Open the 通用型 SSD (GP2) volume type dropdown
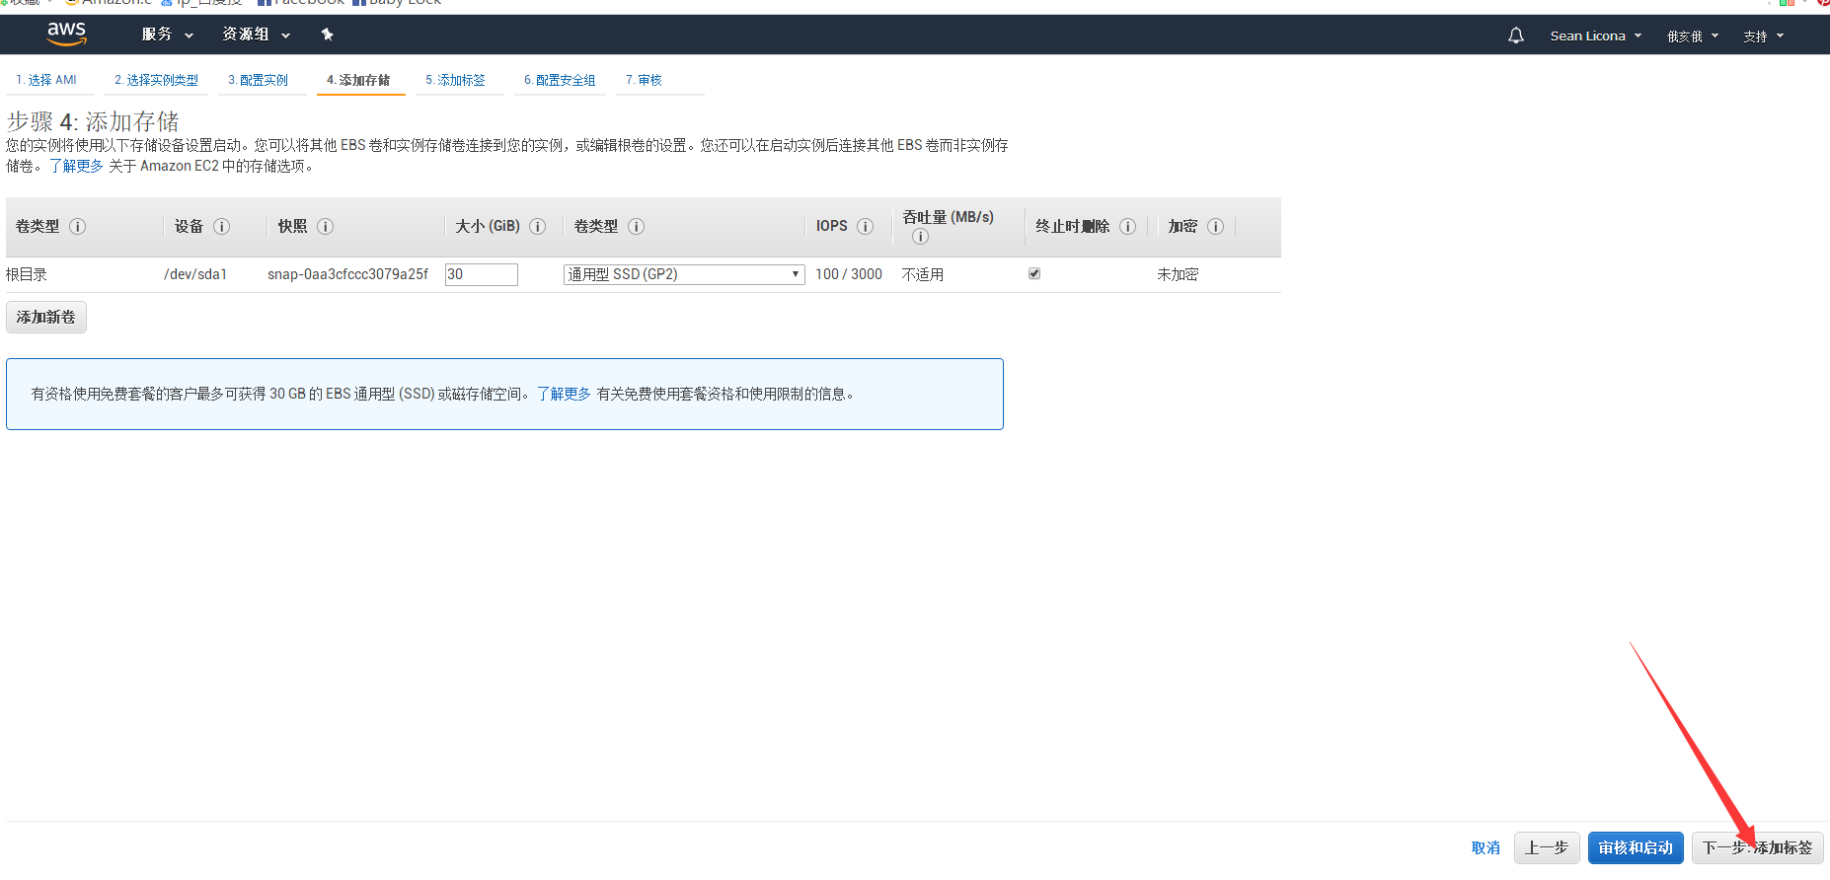The image size is (1830, 880). pyautogui.click(x=683, y=274)
